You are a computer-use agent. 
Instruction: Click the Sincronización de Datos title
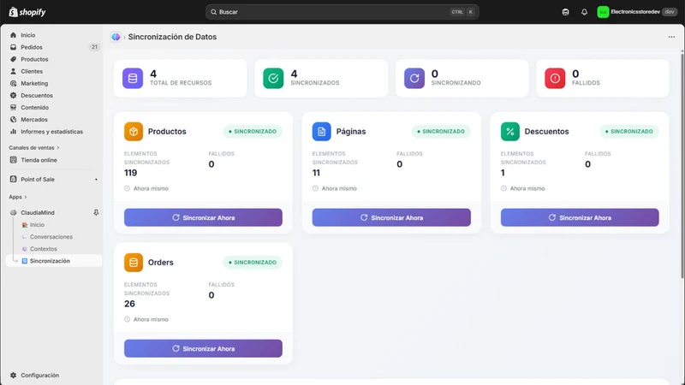(172, 37)
